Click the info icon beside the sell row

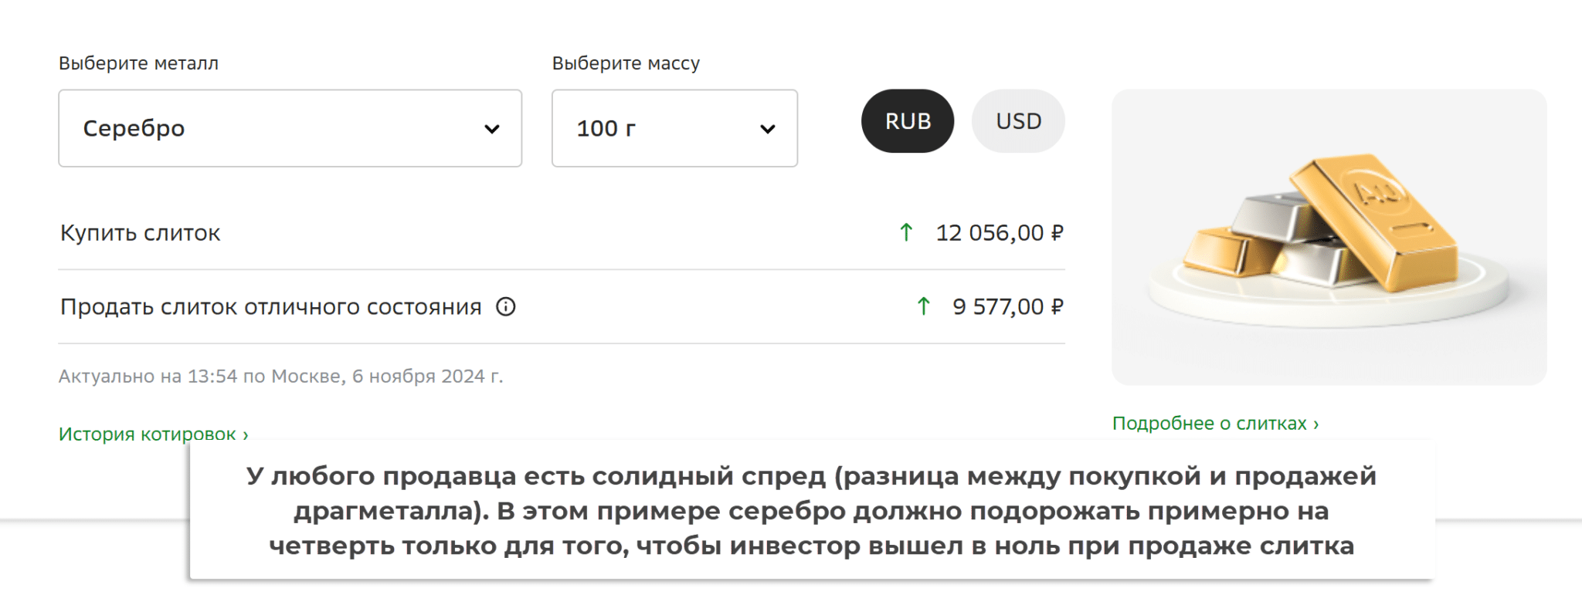(x=506, y=307)
